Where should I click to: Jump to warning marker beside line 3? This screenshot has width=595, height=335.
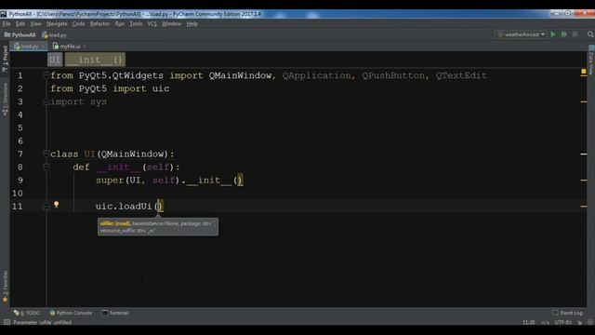[584, 101]
